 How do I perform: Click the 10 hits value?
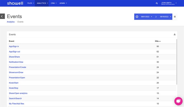click(x=158, y=104)
